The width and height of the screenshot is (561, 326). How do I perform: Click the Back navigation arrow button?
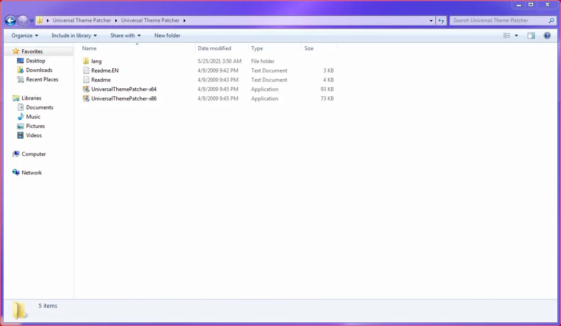10,20
